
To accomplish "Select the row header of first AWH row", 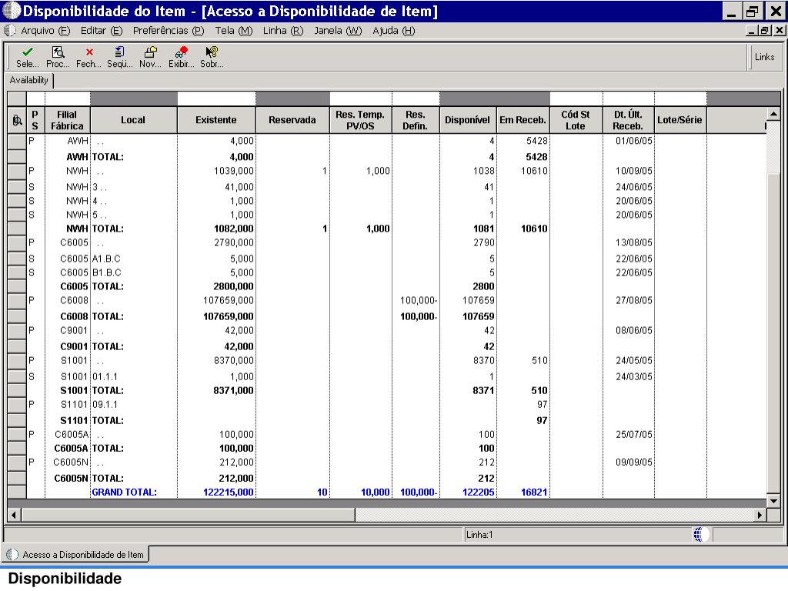I will 17,142.
